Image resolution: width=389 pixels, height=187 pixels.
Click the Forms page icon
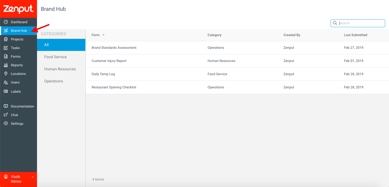[x=6, y=56]
